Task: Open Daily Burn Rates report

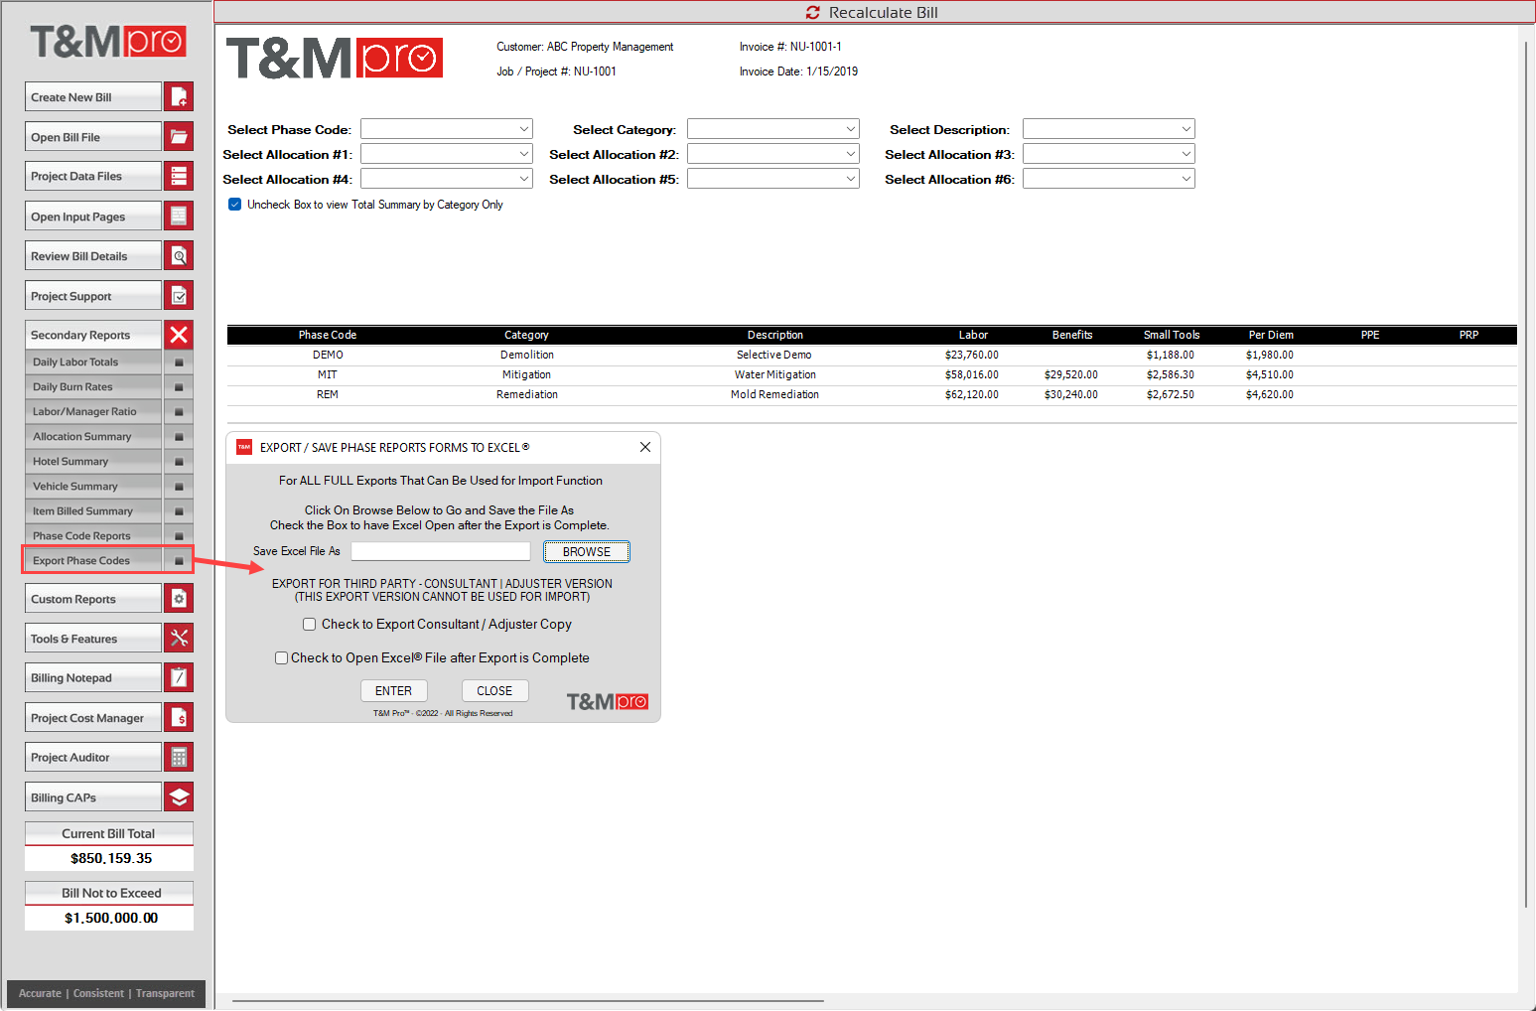Action: coord(93,387)
